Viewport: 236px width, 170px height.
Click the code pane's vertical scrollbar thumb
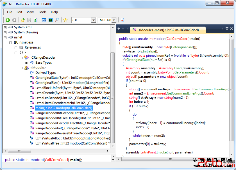(x=231, y=90)
